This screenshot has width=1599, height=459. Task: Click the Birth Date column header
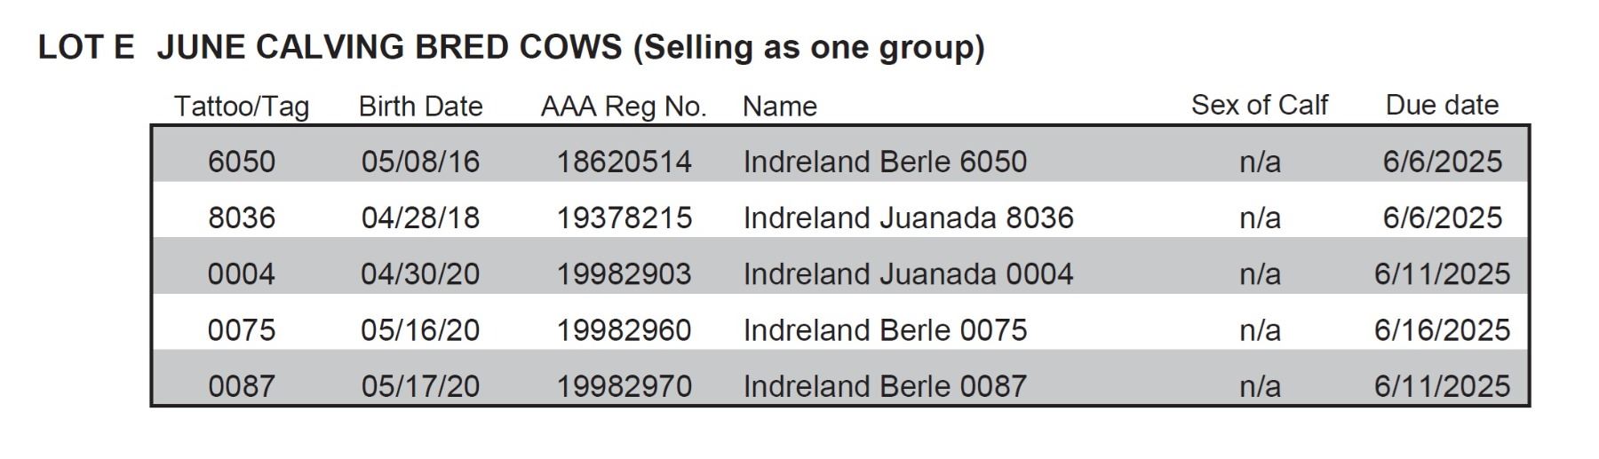pyautogui.click(x=420, y=107)
